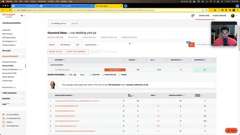Viewport: 240px width, 135px height.
Task: Open the Keyword Overview sidebar link
Action: tap(9, 62)
